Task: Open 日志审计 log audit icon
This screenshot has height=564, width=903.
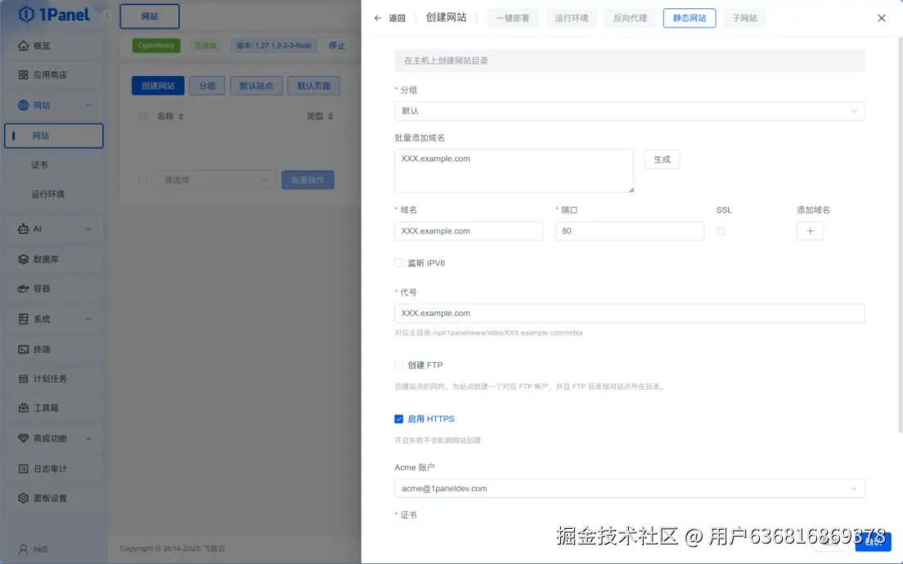Action: click(x=23, y=469)
